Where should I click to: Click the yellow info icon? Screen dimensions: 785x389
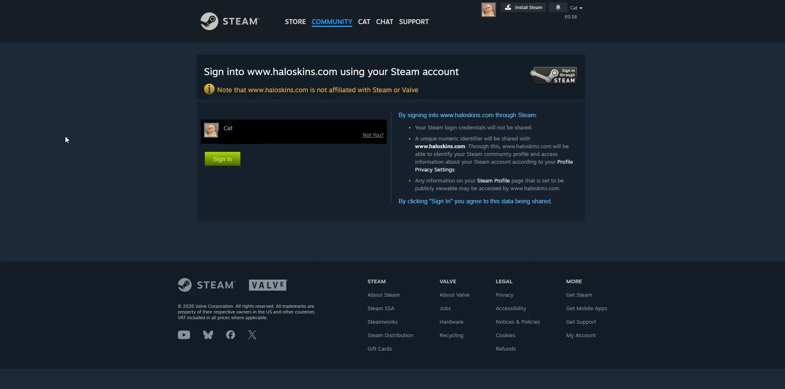(x=209, y=89)
